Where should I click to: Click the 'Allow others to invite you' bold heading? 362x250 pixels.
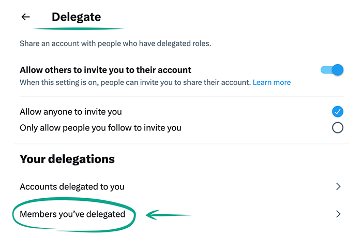(105, 70)
